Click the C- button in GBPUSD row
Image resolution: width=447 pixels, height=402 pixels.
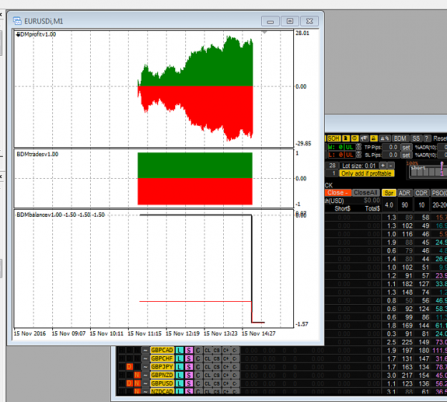[x=235, y=383]
